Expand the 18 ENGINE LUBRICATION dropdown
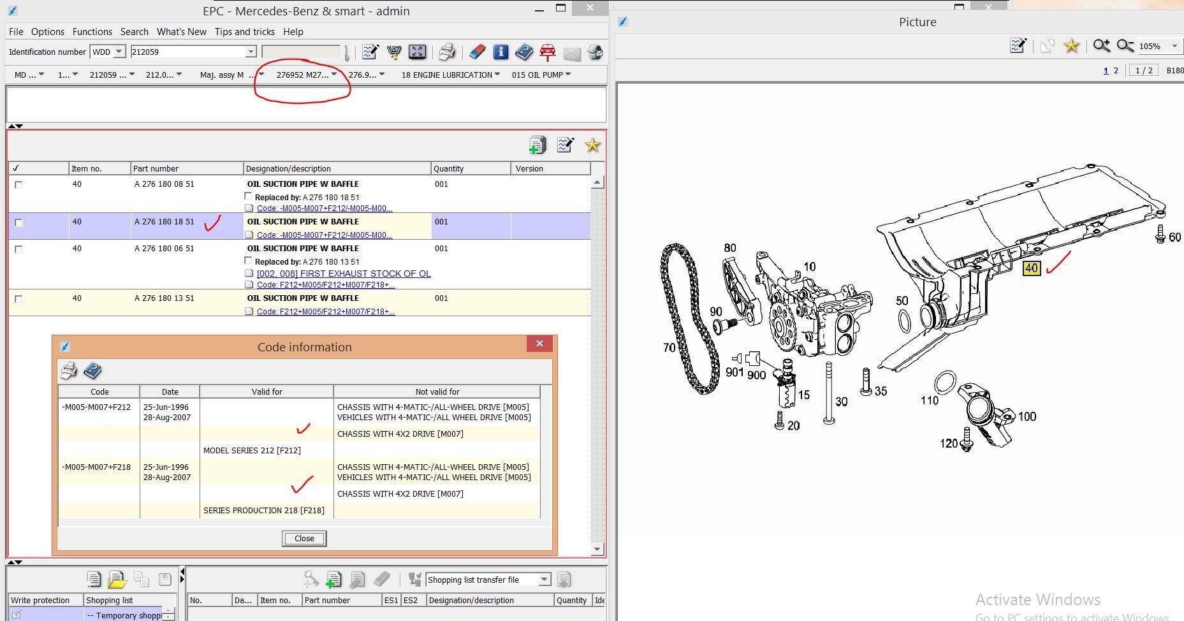The width and height of the screenshot is (1184, 621). (450, 75)
